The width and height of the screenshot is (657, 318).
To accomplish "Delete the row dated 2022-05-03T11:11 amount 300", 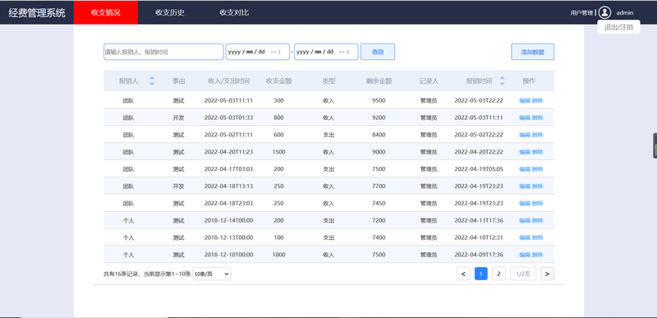I will (538, 100).
